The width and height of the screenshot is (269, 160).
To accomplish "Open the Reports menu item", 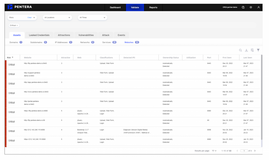I will [153, 7].
